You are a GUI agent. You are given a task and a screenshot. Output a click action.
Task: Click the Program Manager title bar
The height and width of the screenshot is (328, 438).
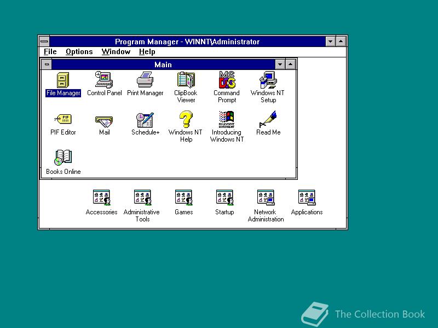pos(187,42)
